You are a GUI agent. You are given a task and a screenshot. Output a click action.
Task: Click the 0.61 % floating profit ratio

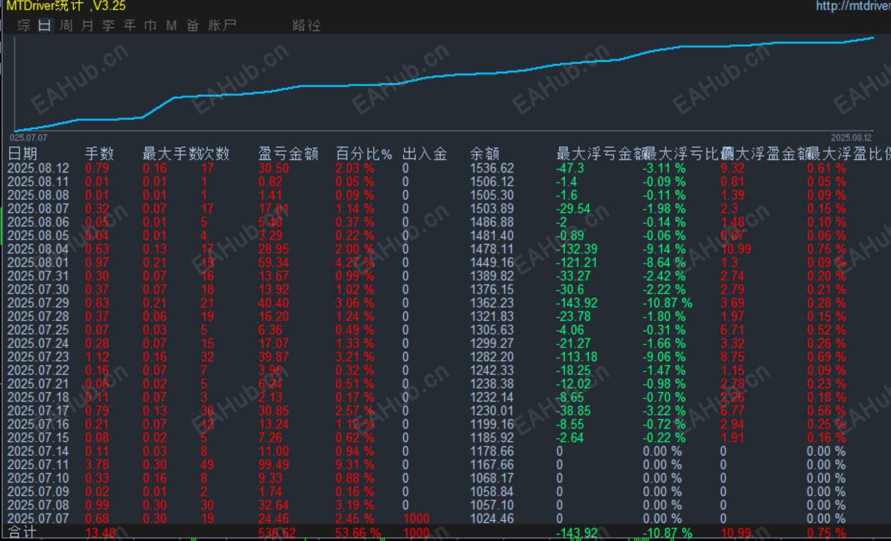pyautogui.click(x=827, y=168)
